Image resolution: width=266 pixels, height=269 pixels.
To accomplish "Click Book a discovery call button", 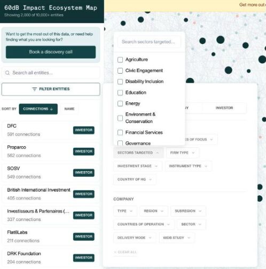I will pyautogui.click(x=51, y=52).
